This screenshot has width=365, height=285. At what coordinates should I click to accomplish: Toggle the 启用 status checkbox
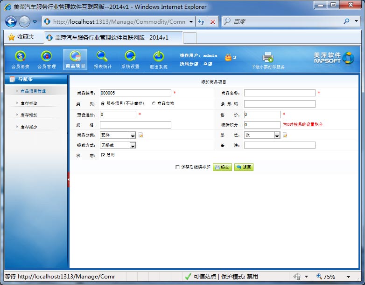tap(103, 155)
